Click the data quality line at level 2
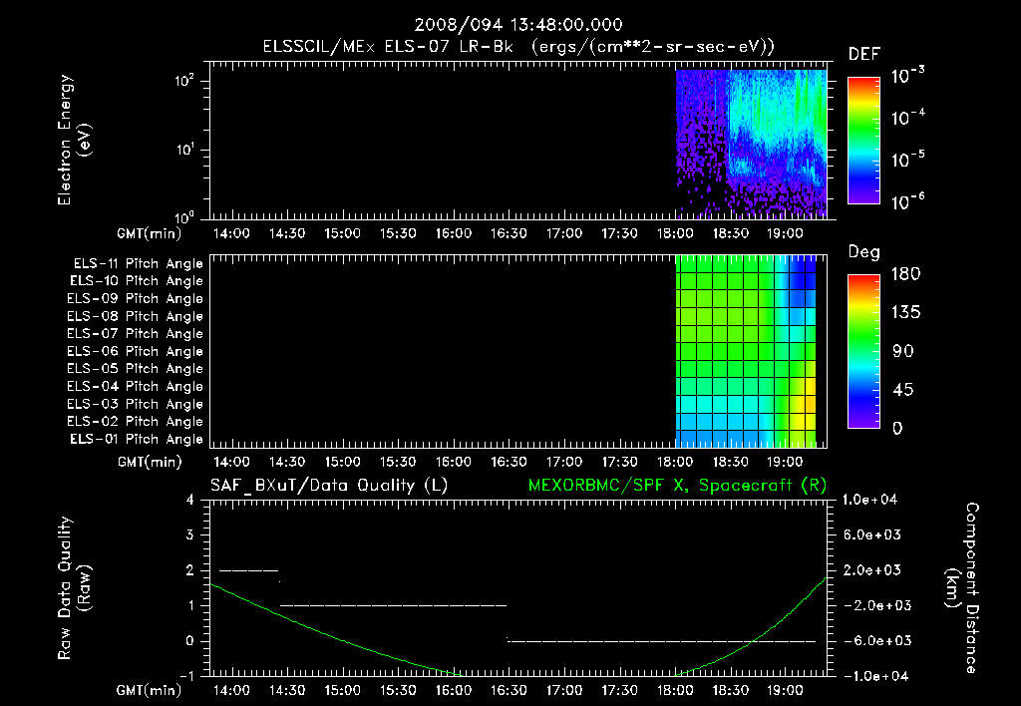 (x=248, y=570)
